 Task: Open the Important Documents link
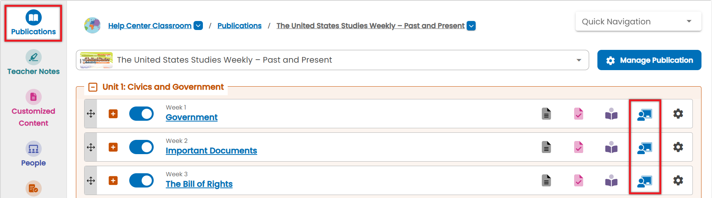point(212,151)
